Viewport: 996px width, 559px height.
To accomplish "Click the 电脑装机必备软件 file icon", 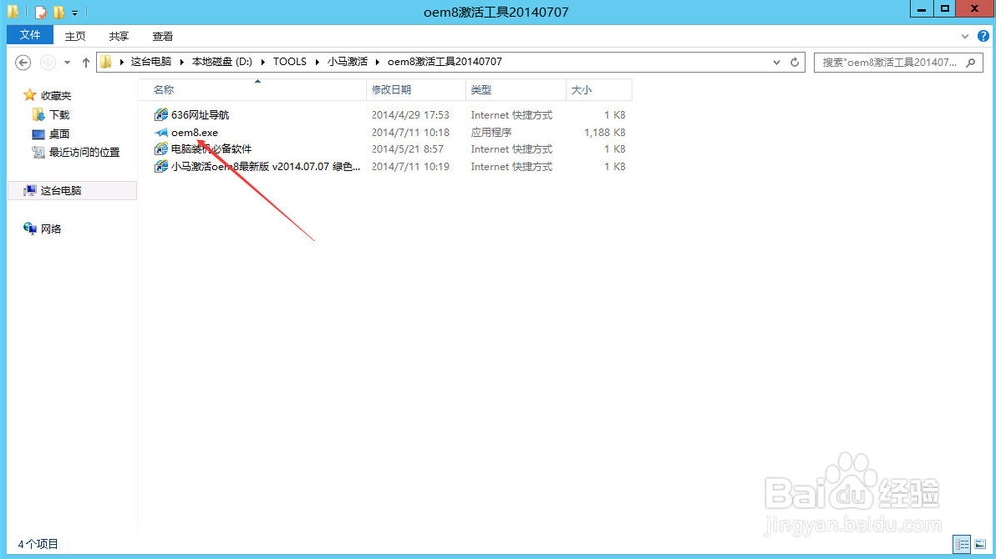I will pos(161,149).
